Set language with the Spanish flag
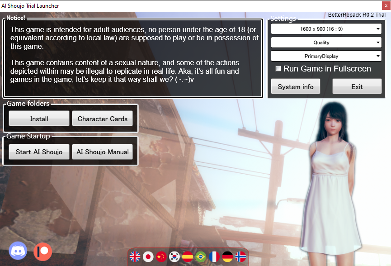This screenshot has width=391, height=266. click(188, 256)
